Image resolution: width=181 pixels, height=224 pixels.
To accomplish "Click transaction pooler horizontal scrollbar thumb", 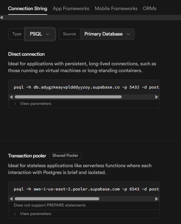I will tap(57, 199).
